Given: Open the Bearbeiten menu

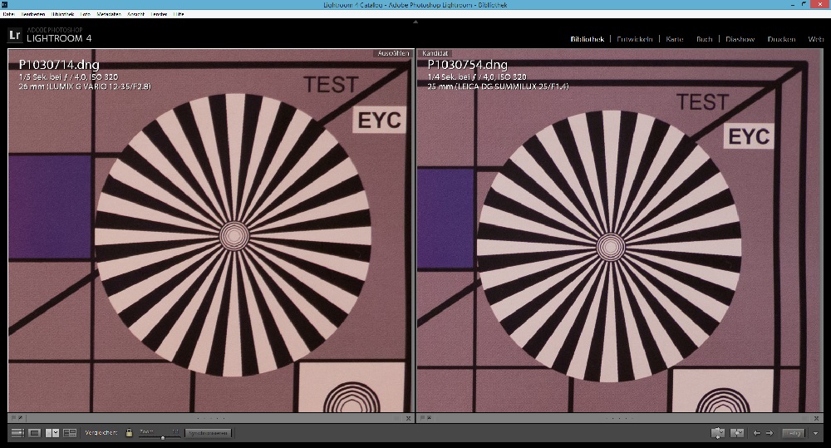Looking at the screenshot, I should 33,14.
